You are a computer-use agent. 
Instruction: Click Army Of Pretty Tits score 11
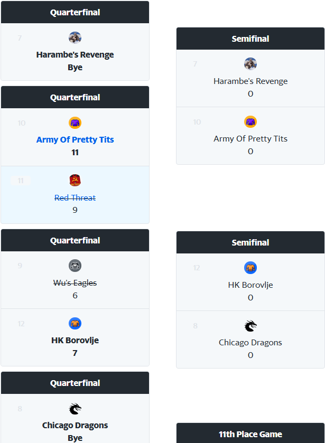[75, 153]
